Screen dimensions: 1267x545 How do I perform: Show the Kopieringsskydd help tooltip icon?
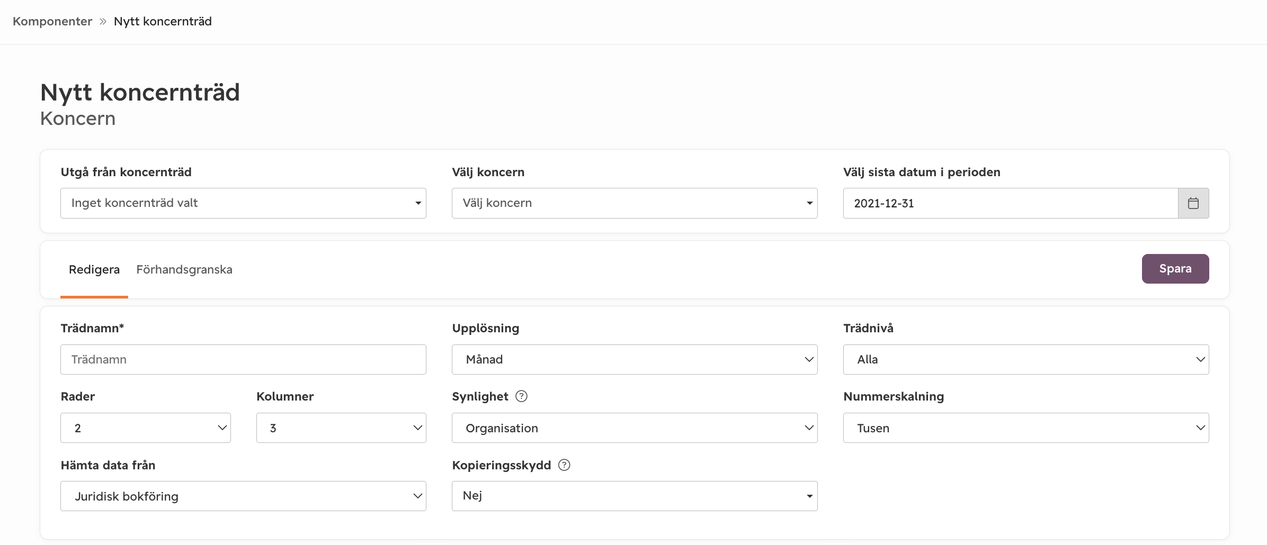pos(564,465)
